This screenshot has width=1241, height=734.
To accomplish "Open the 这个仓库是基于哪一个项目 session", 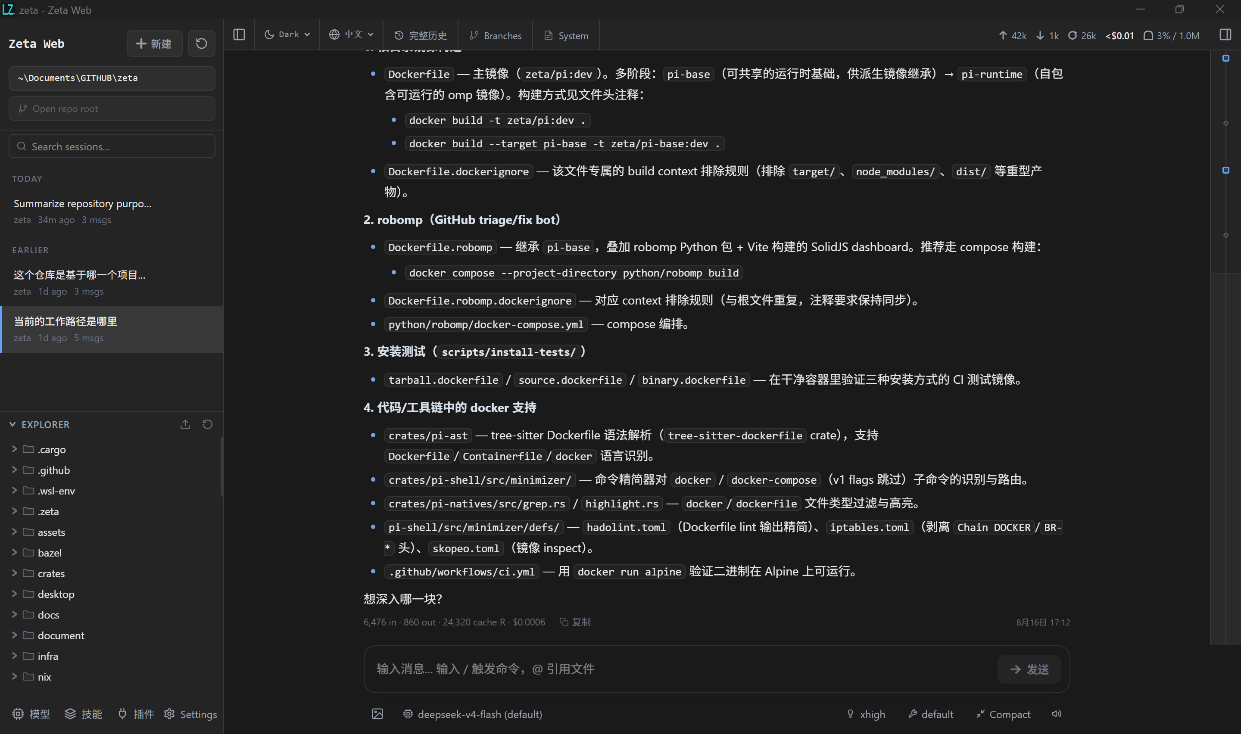I will click(112, 283).
